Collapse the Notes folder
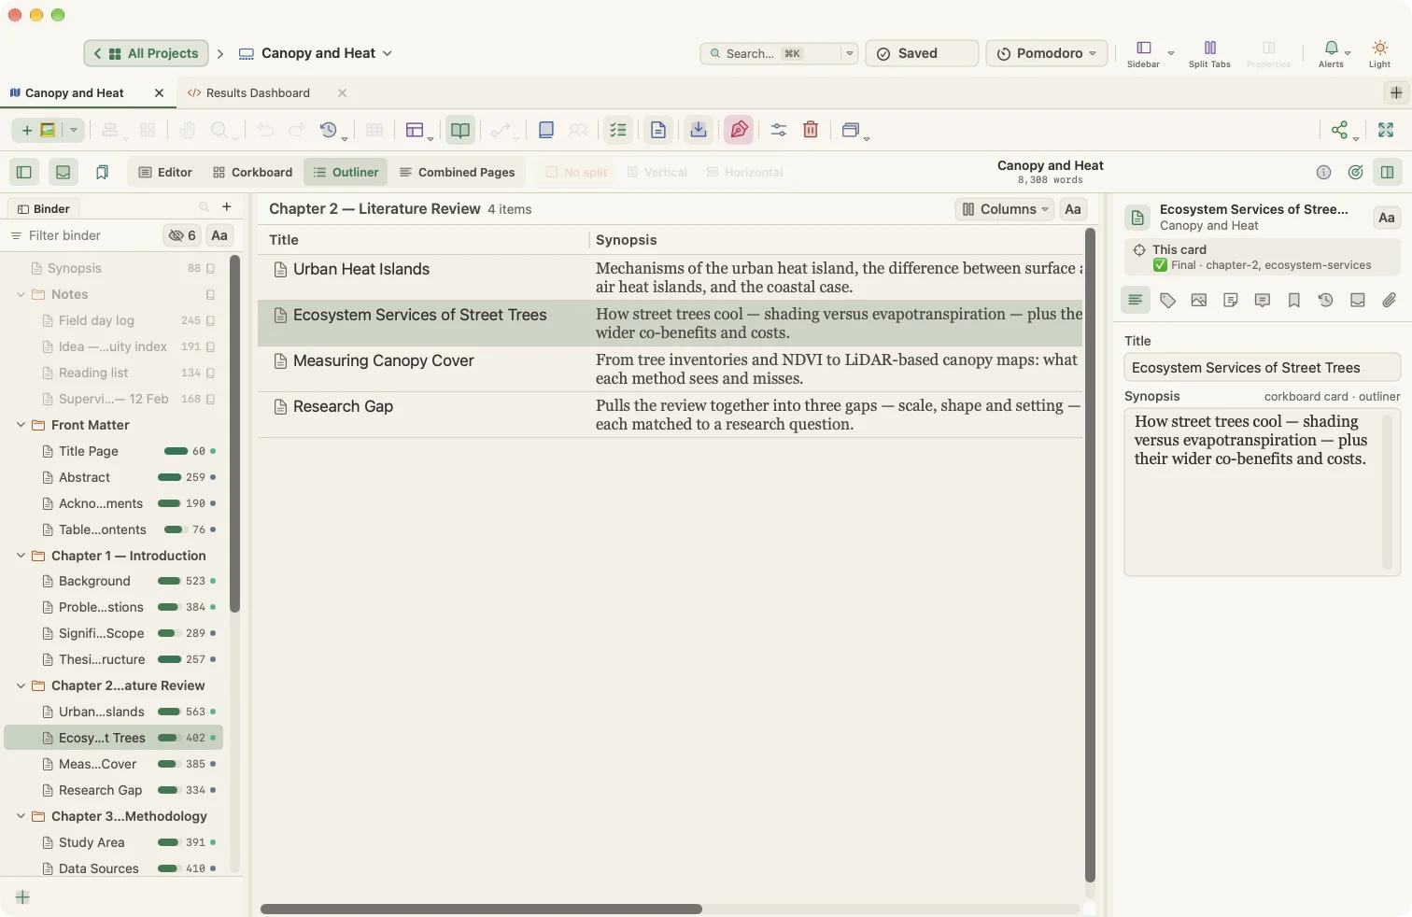Screen dimensions: 1412x917 (21, 294)
